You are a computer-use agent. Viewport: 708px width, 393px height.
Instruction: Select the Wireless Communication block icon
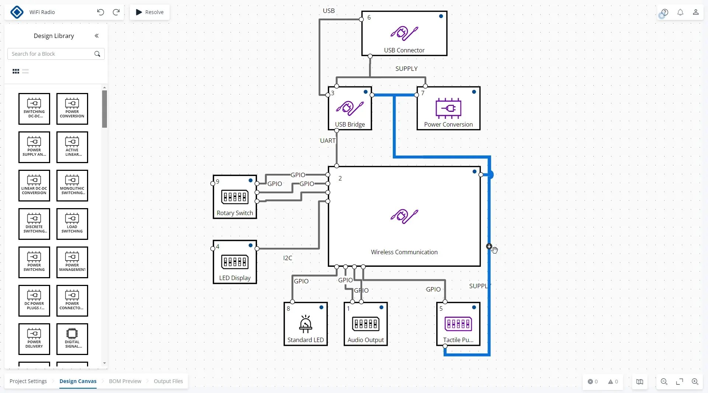[x=404, y=216]
